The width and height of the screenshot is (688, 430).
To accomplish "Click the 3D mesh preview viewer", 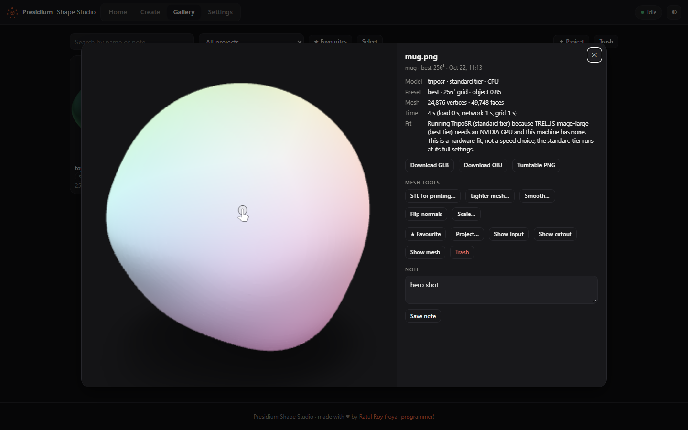I will (239, 215).
